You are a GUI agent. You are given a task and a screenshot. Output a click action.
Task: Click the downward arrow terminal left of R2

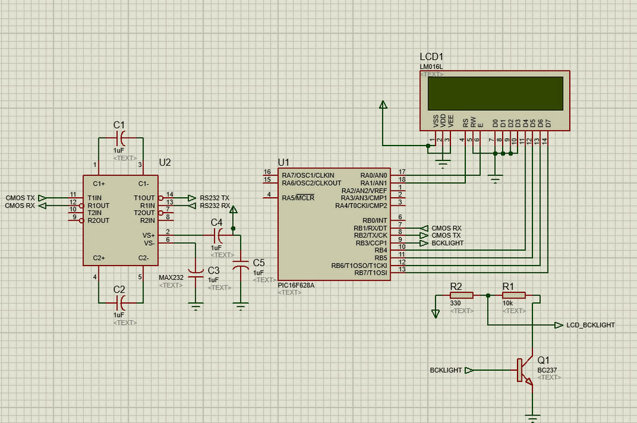[435, 314]
